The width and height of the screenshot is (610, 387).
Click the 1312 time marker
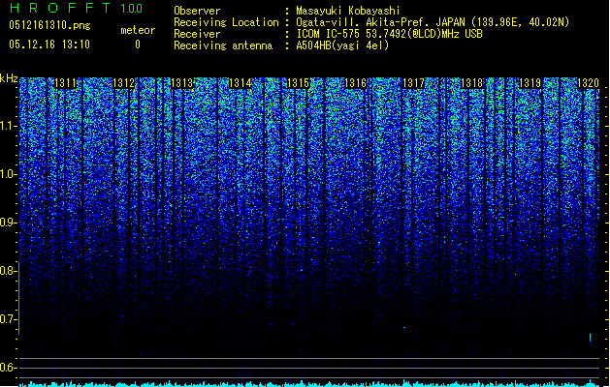[x=124, y=83]
